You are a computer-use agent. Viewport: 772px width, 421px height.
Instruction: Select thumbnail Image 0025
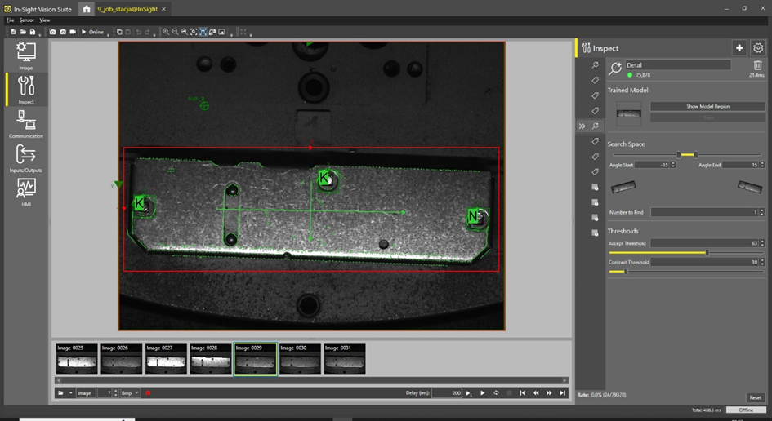pos(77,360)
